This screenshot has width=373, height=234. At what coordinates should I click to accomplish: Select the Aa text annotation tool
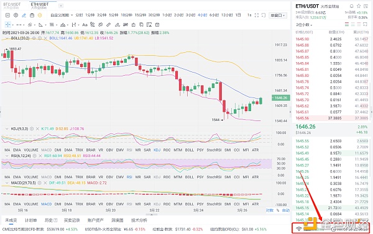tap(85, 25)
